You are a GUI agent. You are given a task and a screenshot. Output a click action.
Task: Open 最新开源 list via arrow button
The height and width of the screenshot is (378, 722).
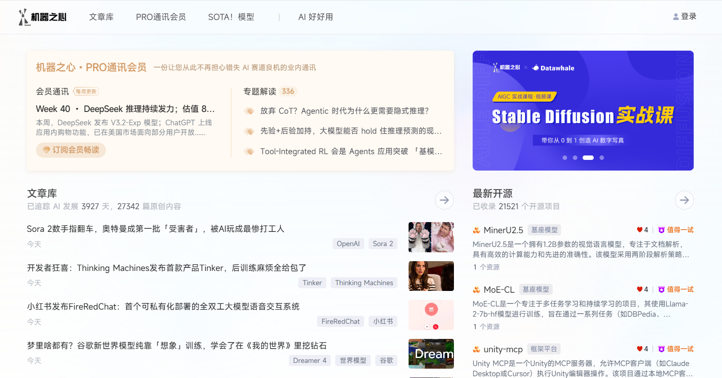(x=684, y=200)
